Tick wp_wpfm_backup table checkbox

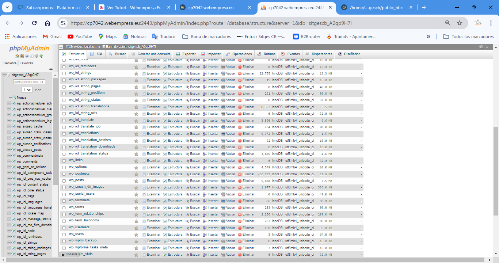(x=64, y=241)
